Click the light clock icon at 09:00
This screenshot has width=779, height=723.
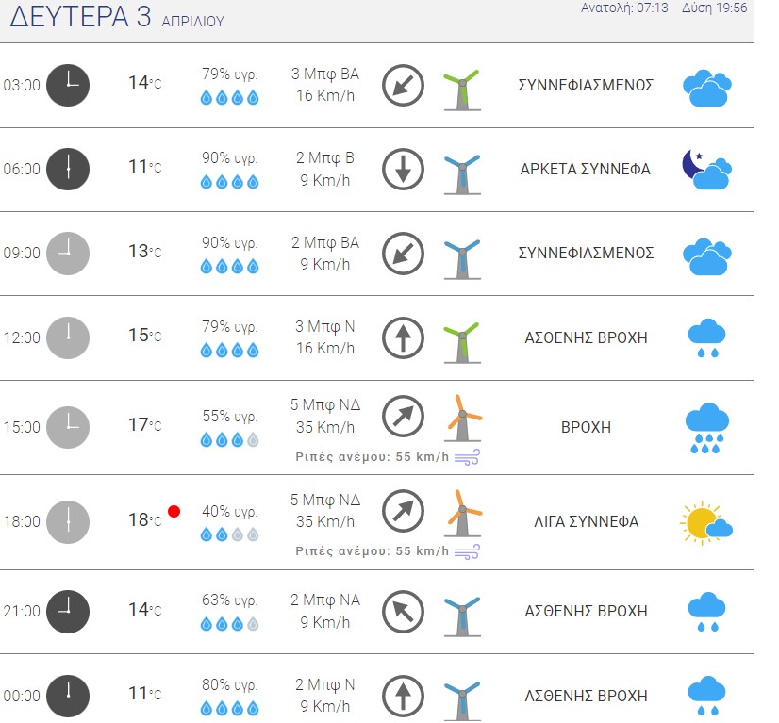pyautogui.click(x=68, y=254)
